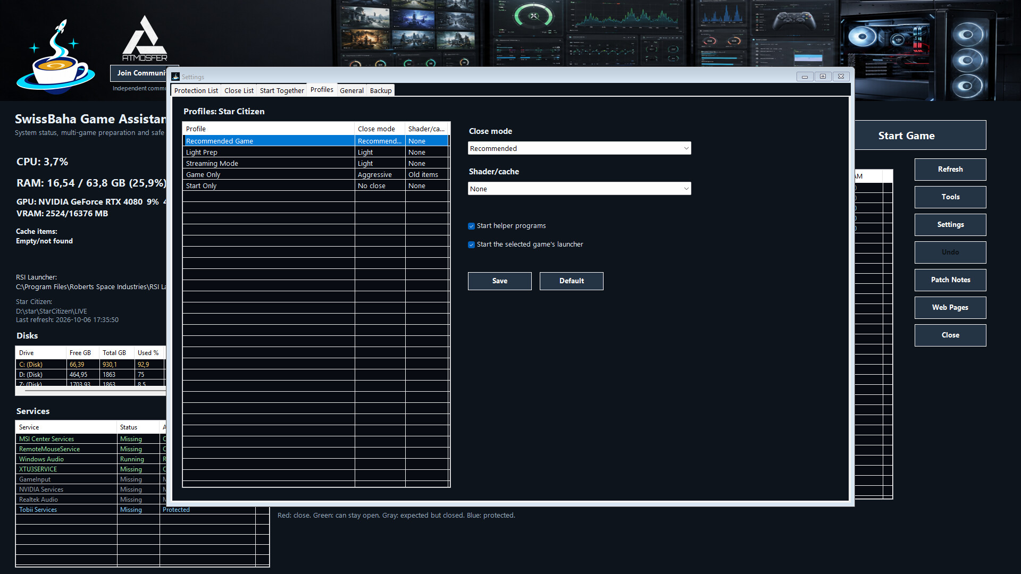
Task: Click the Profile column header
Action: (269, 129)
